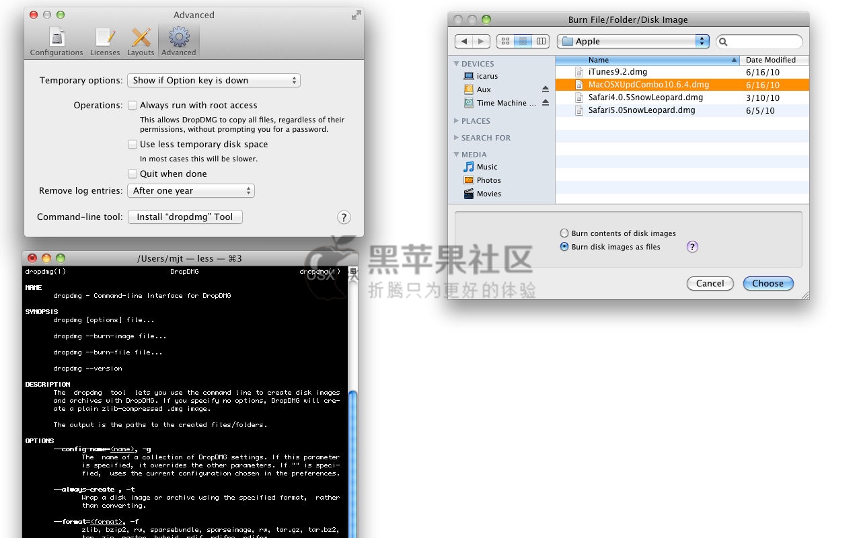Sort files by Date Modified column
Image resolution: width=861 pixels, height=538 pixels.
[774, 60]
